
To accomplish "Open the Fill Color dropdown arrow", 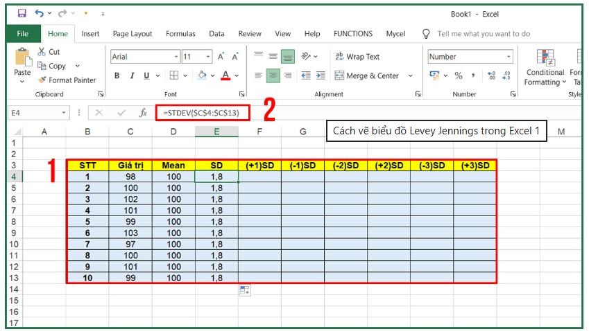I will click(x=212, y=75).
